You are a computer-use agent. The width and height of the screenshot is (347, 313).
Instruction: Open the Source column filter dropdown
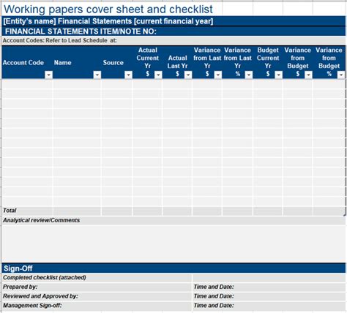[128, 75]
